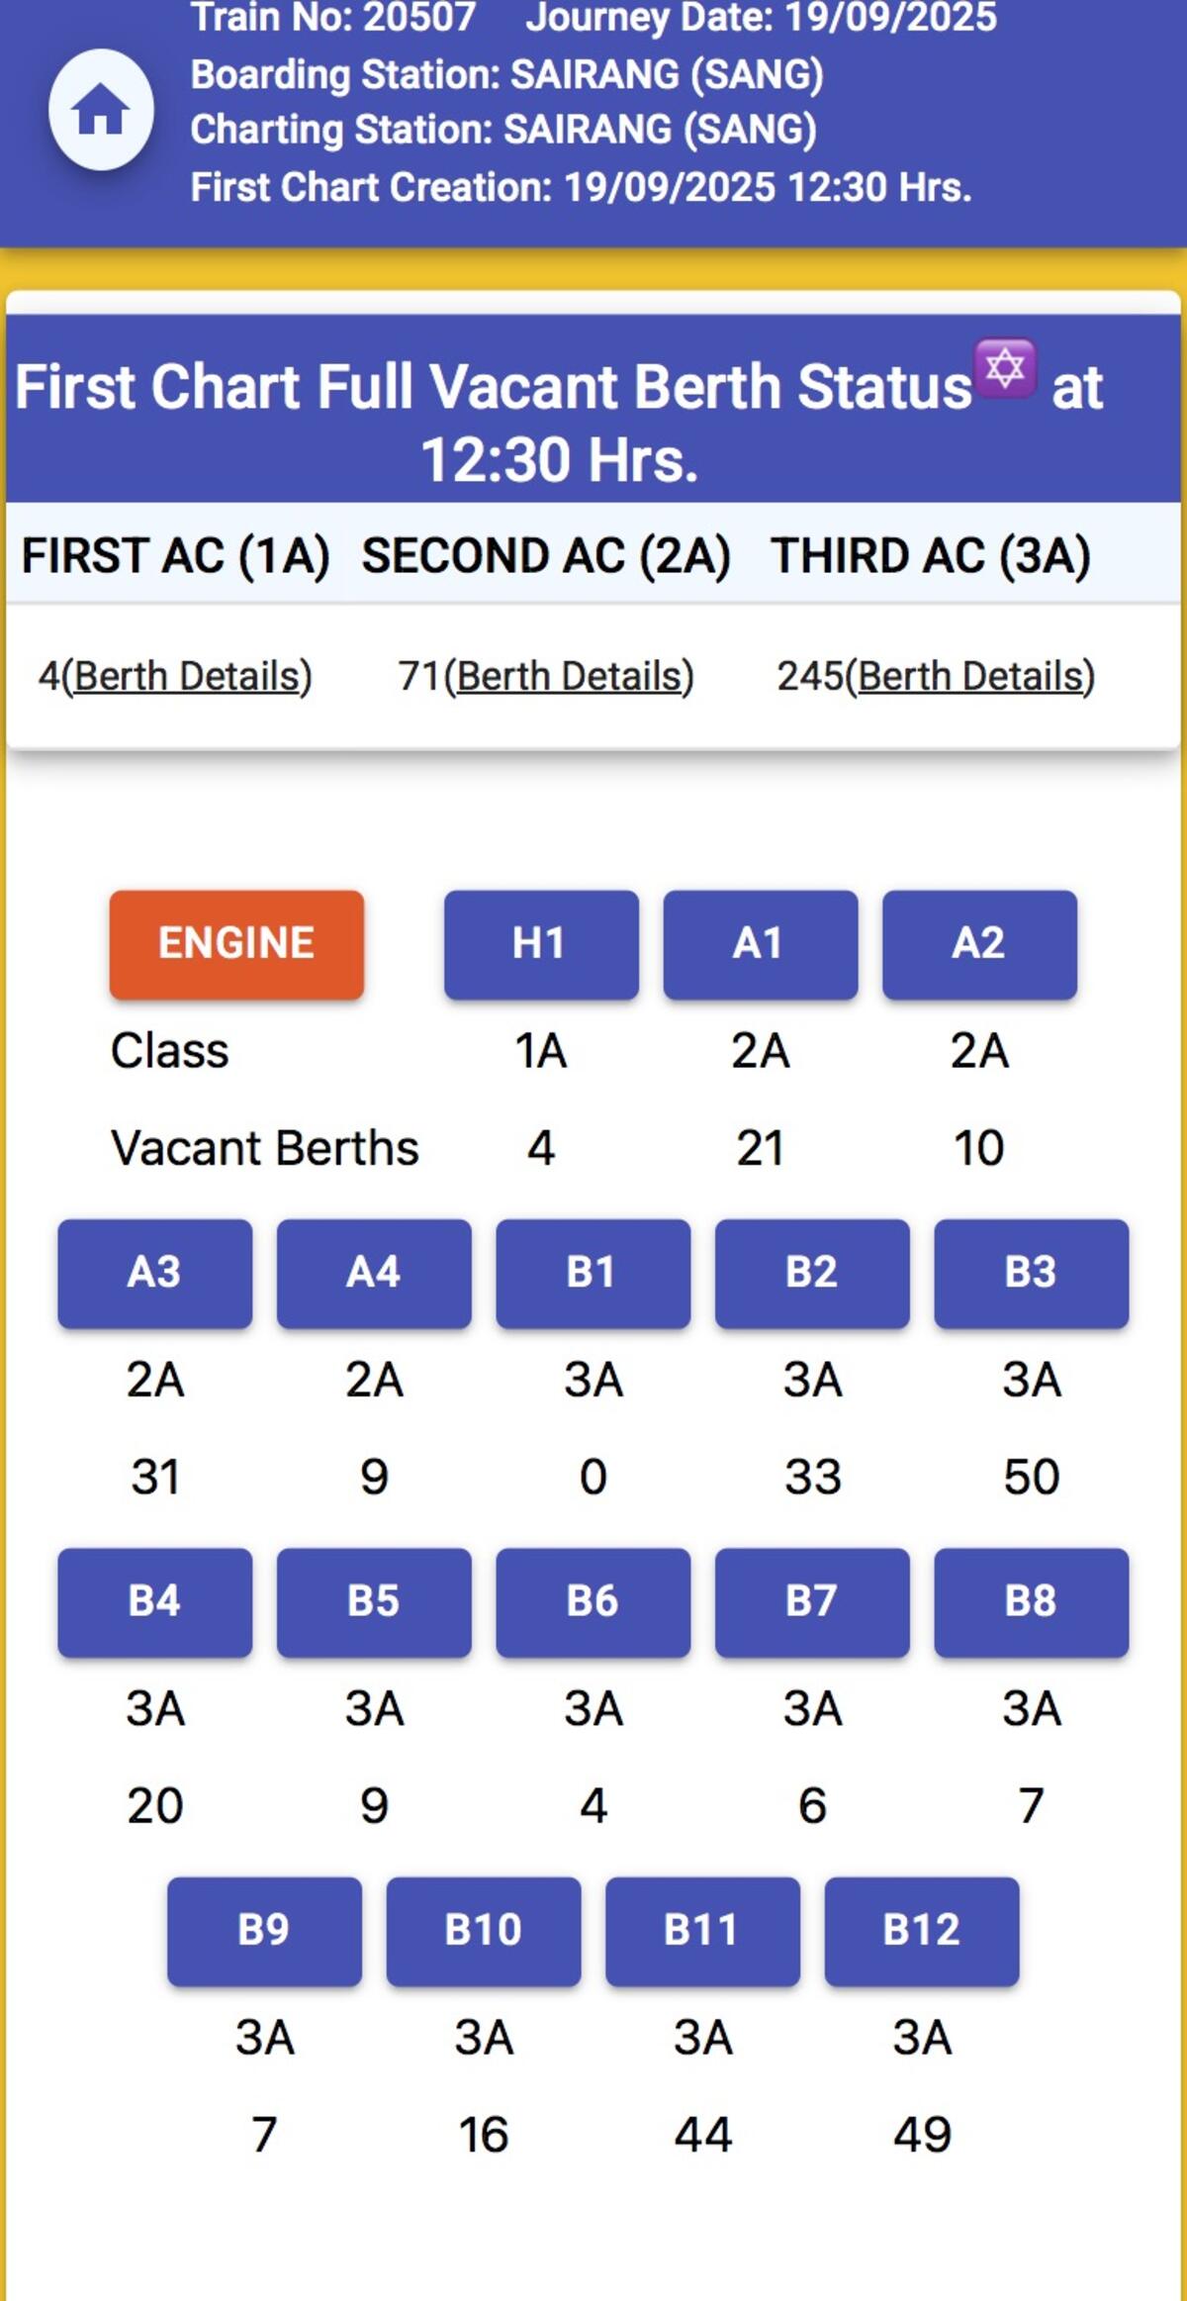Select coach B6

(593, 1601)
